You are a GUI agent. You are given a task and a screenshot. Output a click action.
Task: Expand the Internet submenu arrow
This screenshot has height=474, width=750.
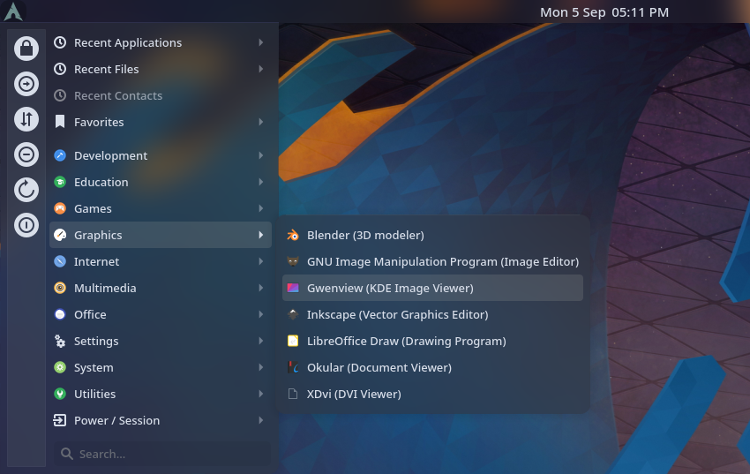click(x=261, y=261)
